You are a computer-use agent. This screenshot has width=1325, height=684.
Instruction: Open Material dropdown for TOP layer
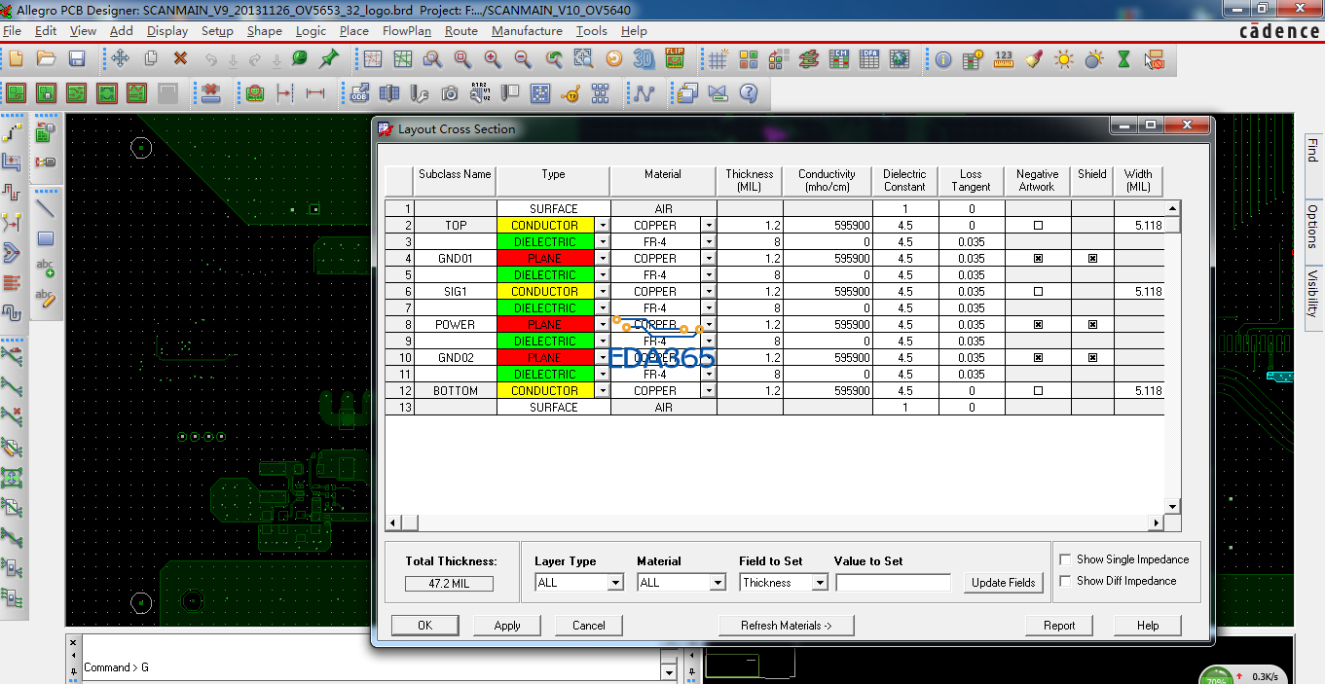709,226
